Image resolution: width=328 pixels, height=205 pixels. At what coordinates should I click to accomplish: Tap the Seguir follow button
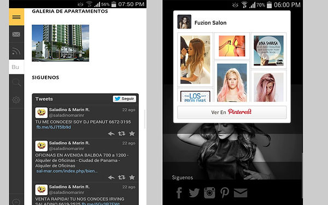pos(125,99)
